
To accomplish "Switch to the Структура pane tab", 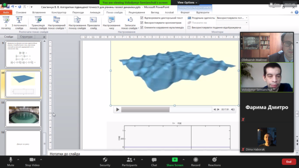I will coord(26,37).
